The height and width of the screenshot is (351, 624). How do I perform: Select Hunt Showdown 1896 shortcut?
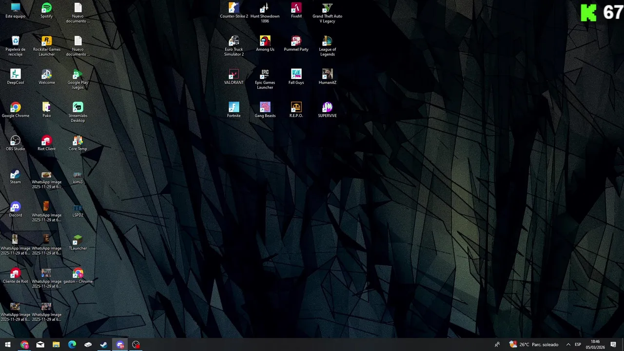point(265,13)
